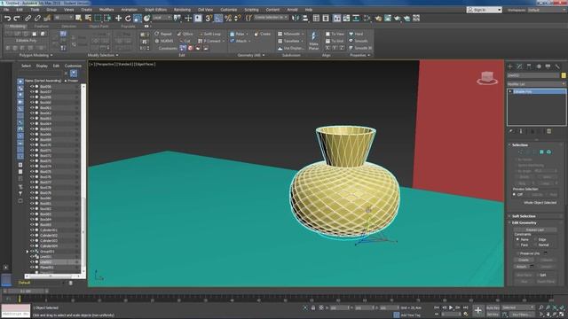This screenshot has width=568, height=319.
Task: Click the large plus Set Keys button
Action: 478,310
